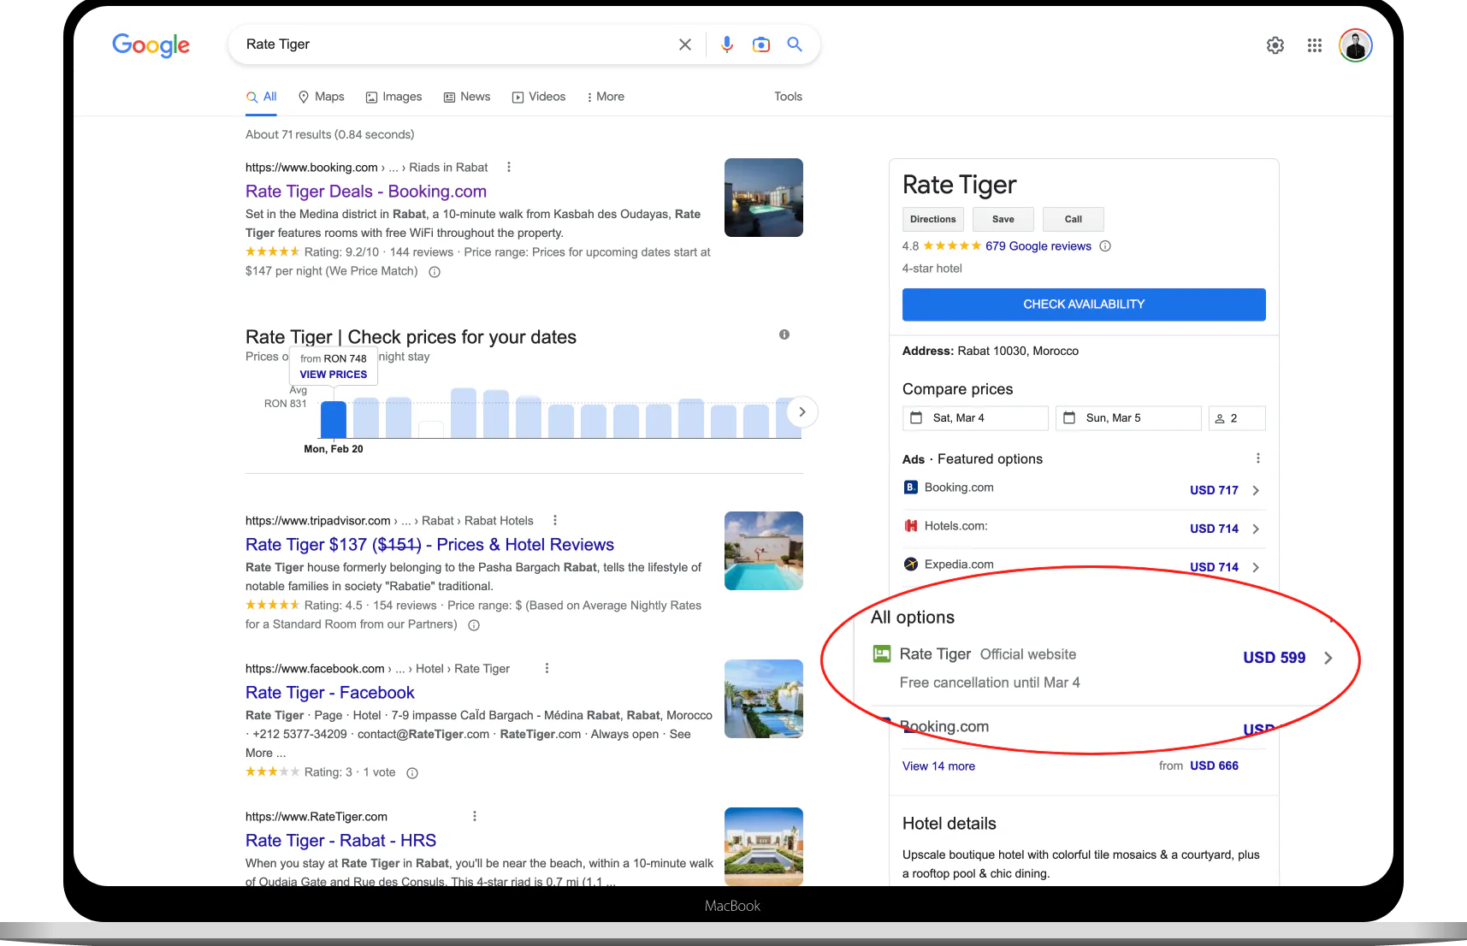Click the Call button

1074,219
